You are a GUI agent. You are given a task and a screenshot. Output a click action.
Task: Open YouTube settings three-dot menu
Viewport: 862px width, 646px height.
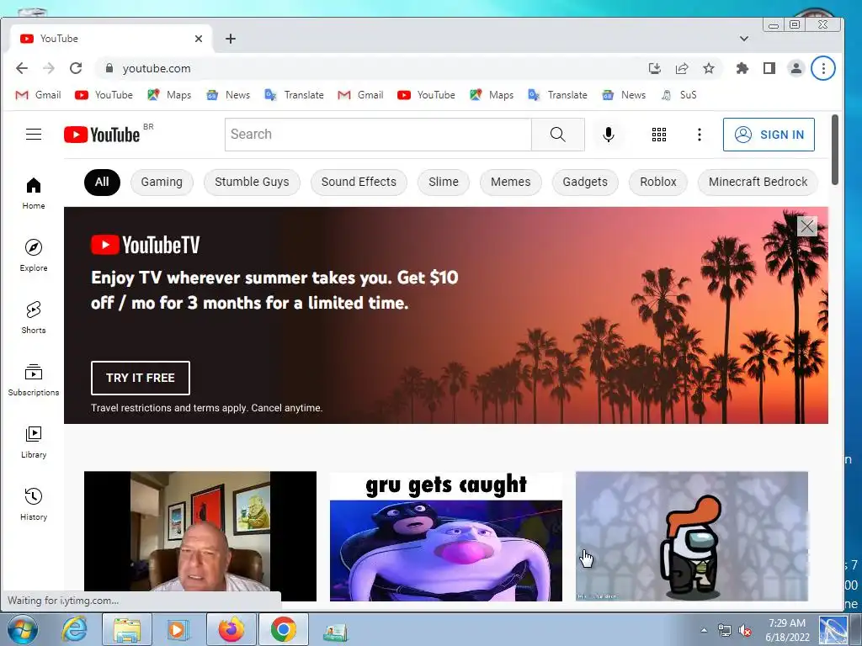(700, 135)
